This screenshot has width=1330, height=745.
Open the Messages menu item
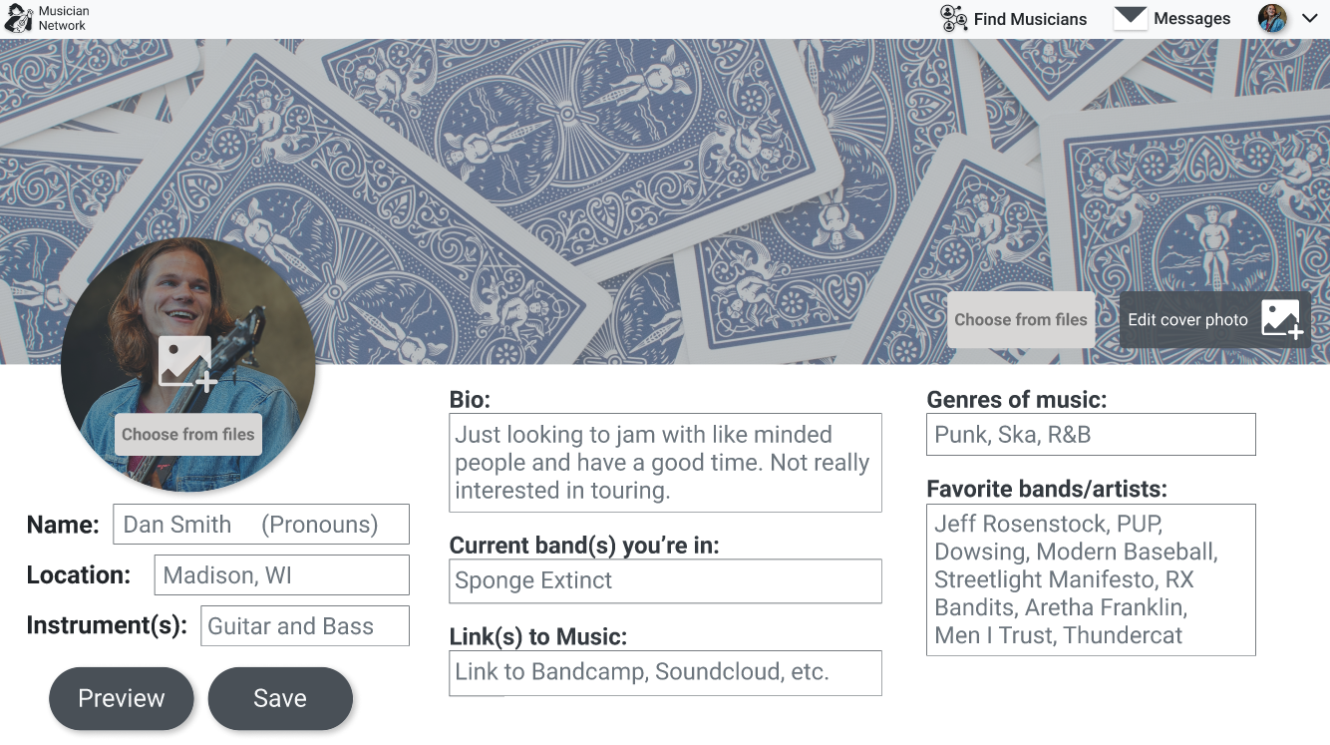coord(1191,19)
